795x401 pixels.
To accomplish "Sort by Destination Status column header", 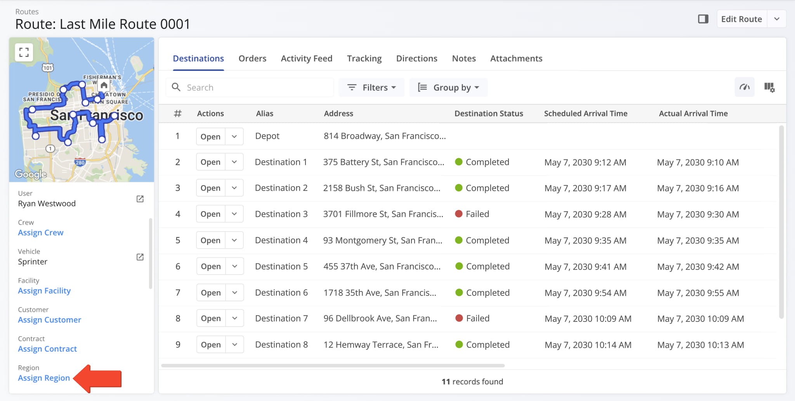I will click(x=489, y=114).
